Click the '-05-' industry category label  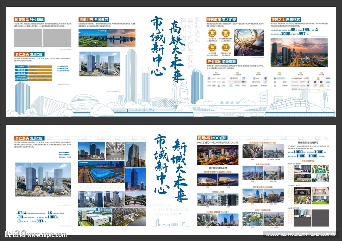coord(301,73)
